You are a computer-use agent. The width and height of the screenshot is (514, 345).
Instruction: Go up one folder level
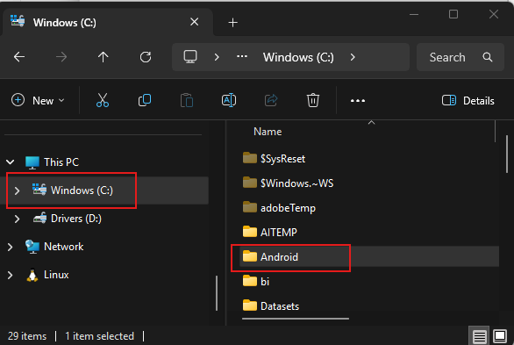[104, 57]
